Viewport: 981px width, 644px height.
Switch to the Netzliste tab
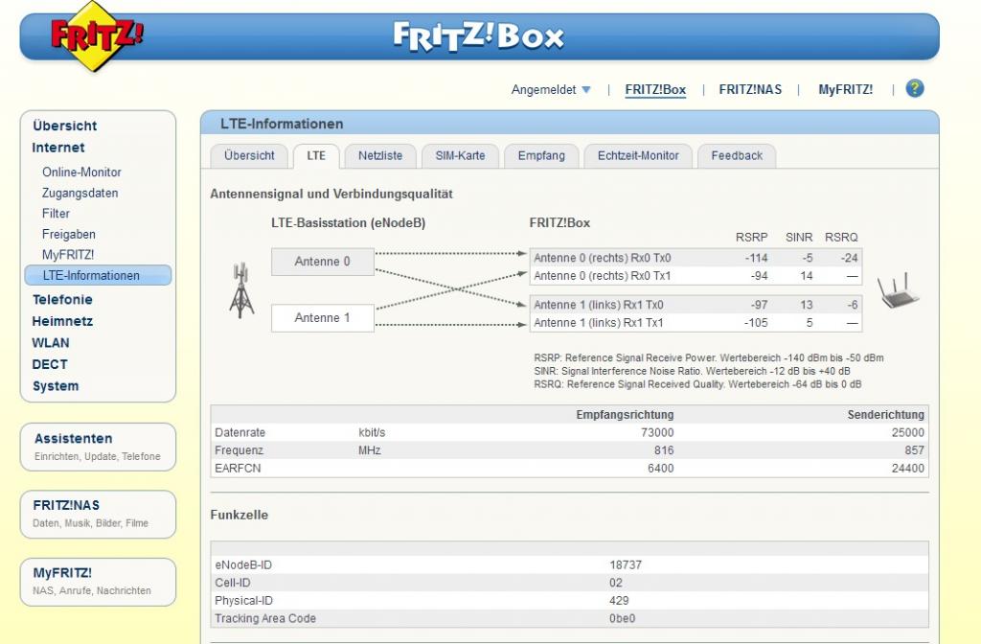click(x=380, y=156)
